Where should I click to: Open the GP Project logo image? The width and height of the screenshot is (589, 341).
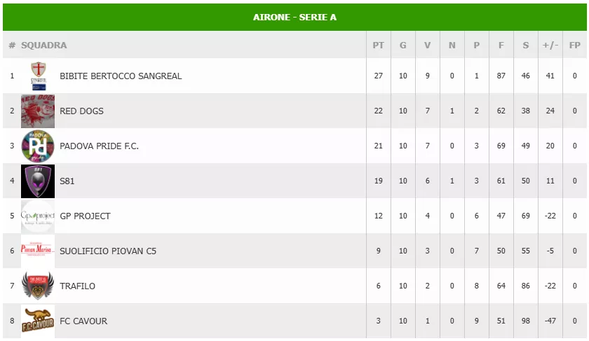38,216
